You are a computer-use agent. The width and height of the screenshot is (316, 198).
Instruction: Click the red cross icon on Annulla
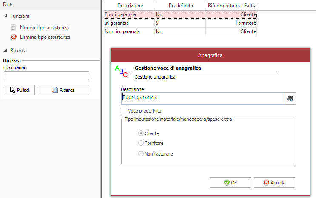(266, 182)
